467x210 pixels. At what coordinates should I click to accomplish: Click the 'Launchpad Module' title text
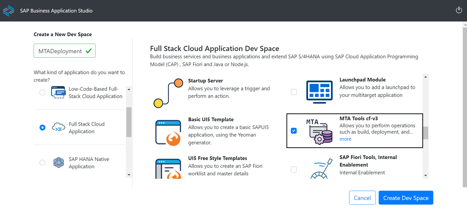click(363, 80)
